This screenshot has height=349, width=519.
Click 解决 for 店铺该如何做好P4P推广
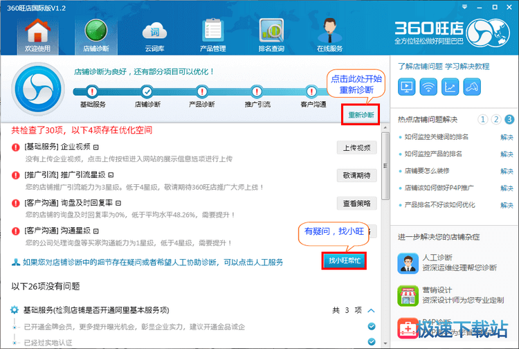click(x=507, y=188)
